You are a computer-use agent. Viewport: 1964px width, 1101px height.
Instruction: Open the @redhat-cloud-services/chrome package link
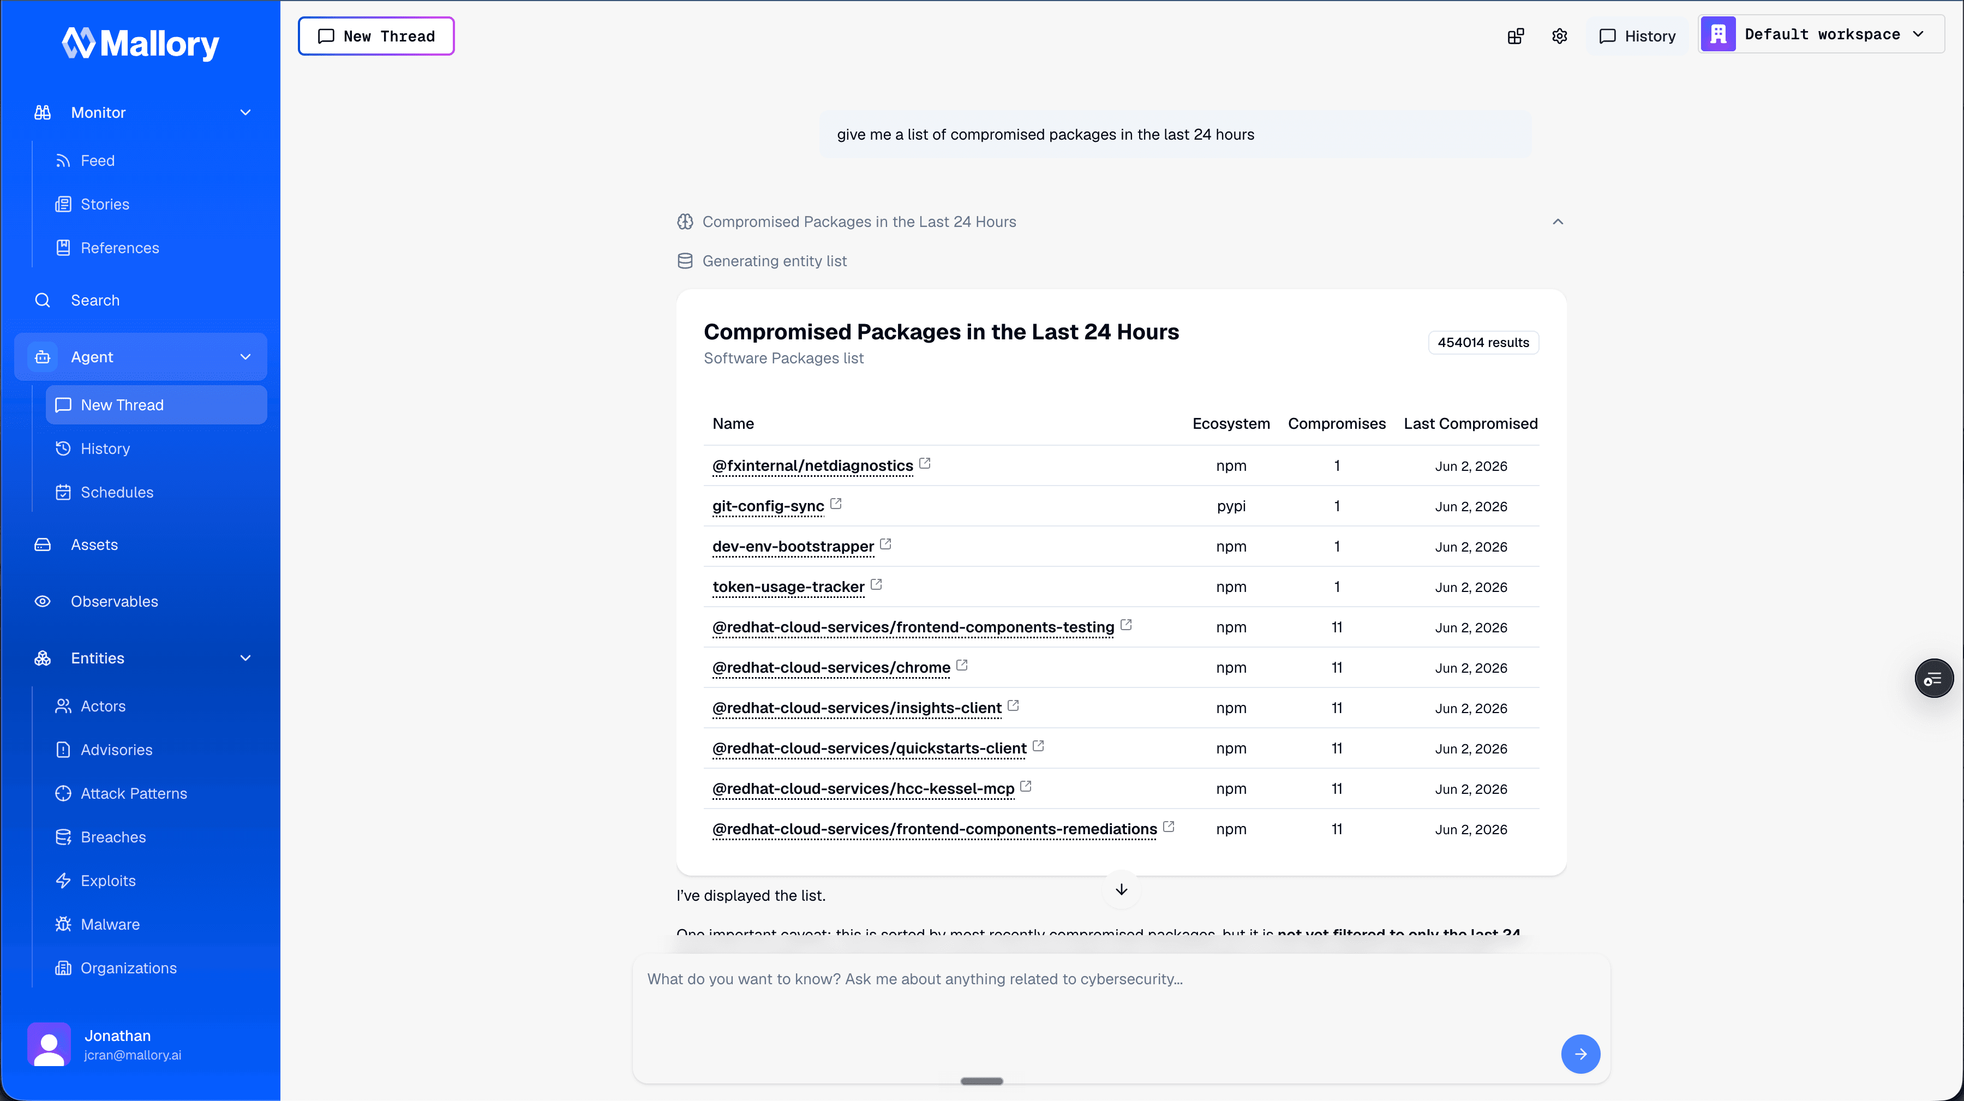pyautogui.click(x=831, y=668)
